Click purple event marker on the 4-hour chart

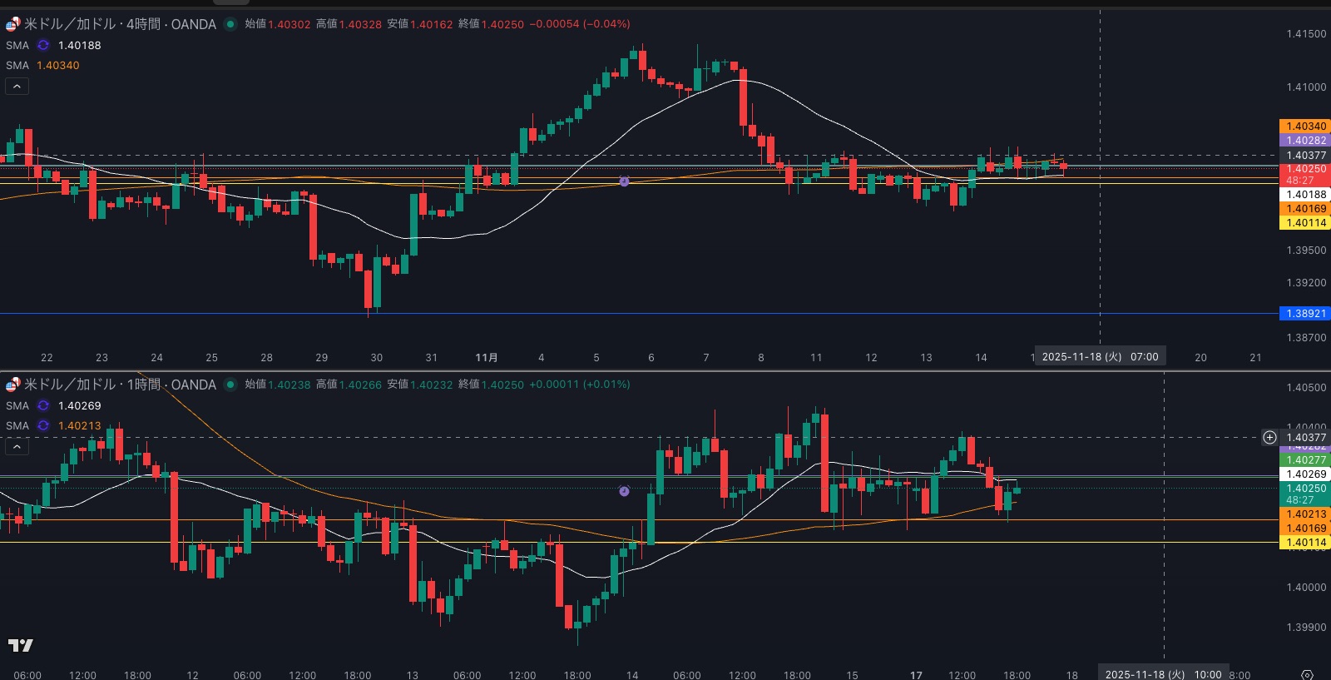coord(624,181)
